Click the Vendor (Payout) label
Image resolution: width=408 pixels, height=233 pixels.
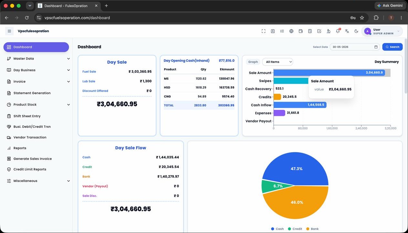[x=95, y=186]
